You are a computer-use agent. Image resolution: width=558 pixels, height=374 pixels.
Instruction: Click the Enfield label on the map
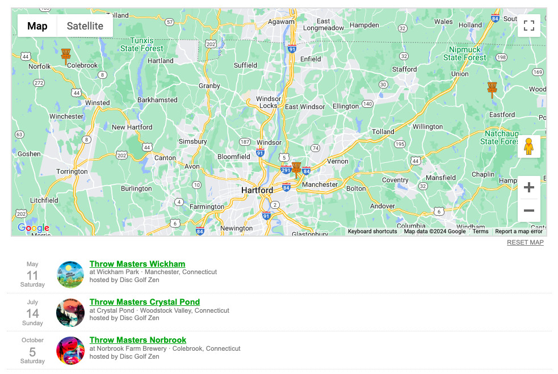coord(311,59)
